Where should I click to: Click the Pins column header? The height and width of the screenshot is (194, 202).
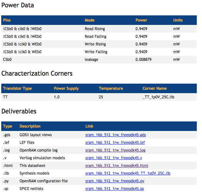(x=7, y=20)
